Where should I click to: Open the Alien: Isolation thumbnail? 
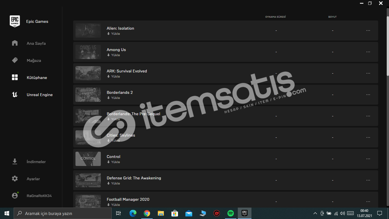point(88,31)
